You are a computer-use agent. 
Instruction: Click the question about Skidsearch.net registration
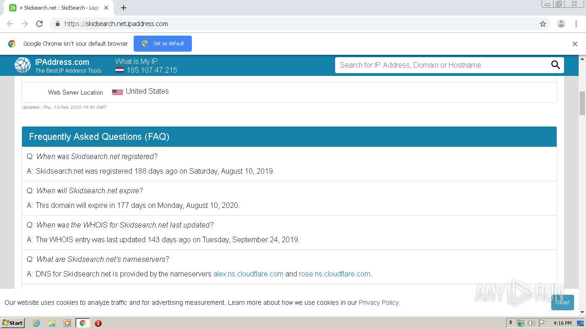pos(97,156)
